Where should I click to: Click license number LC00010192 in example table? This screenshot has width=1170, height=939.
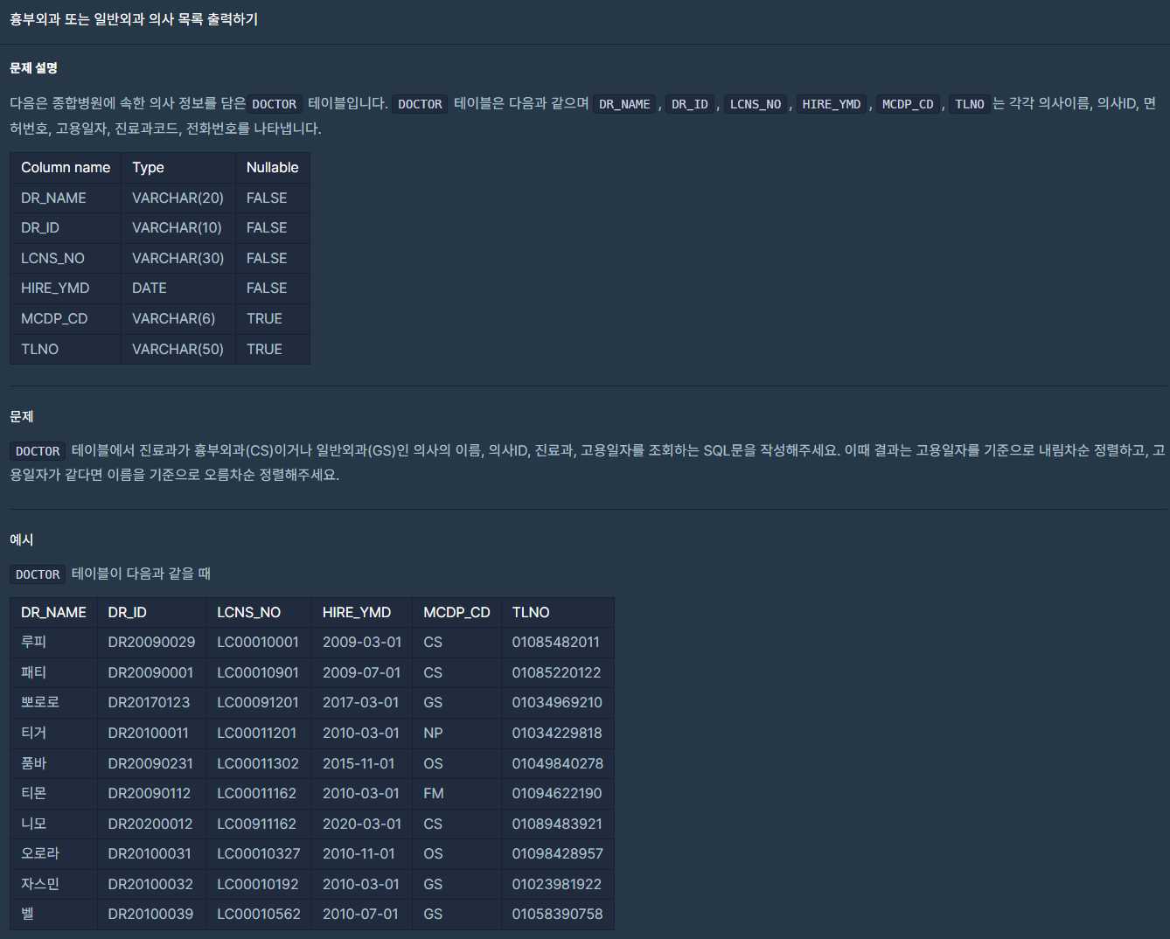pos(258,884)
